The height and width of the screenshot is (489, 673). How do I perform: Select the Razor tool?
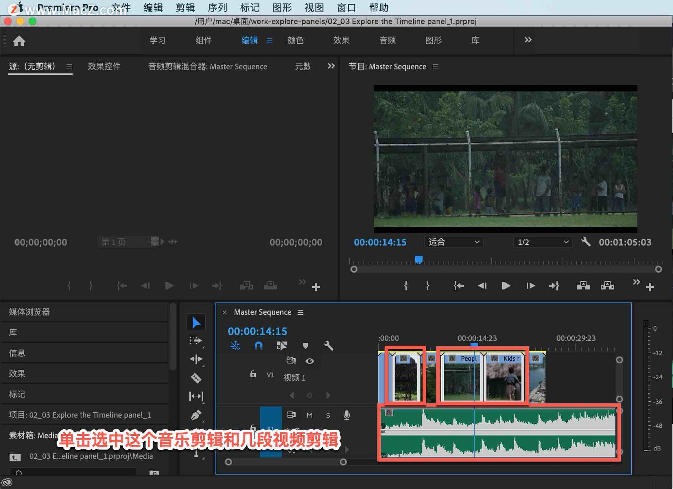196,378
